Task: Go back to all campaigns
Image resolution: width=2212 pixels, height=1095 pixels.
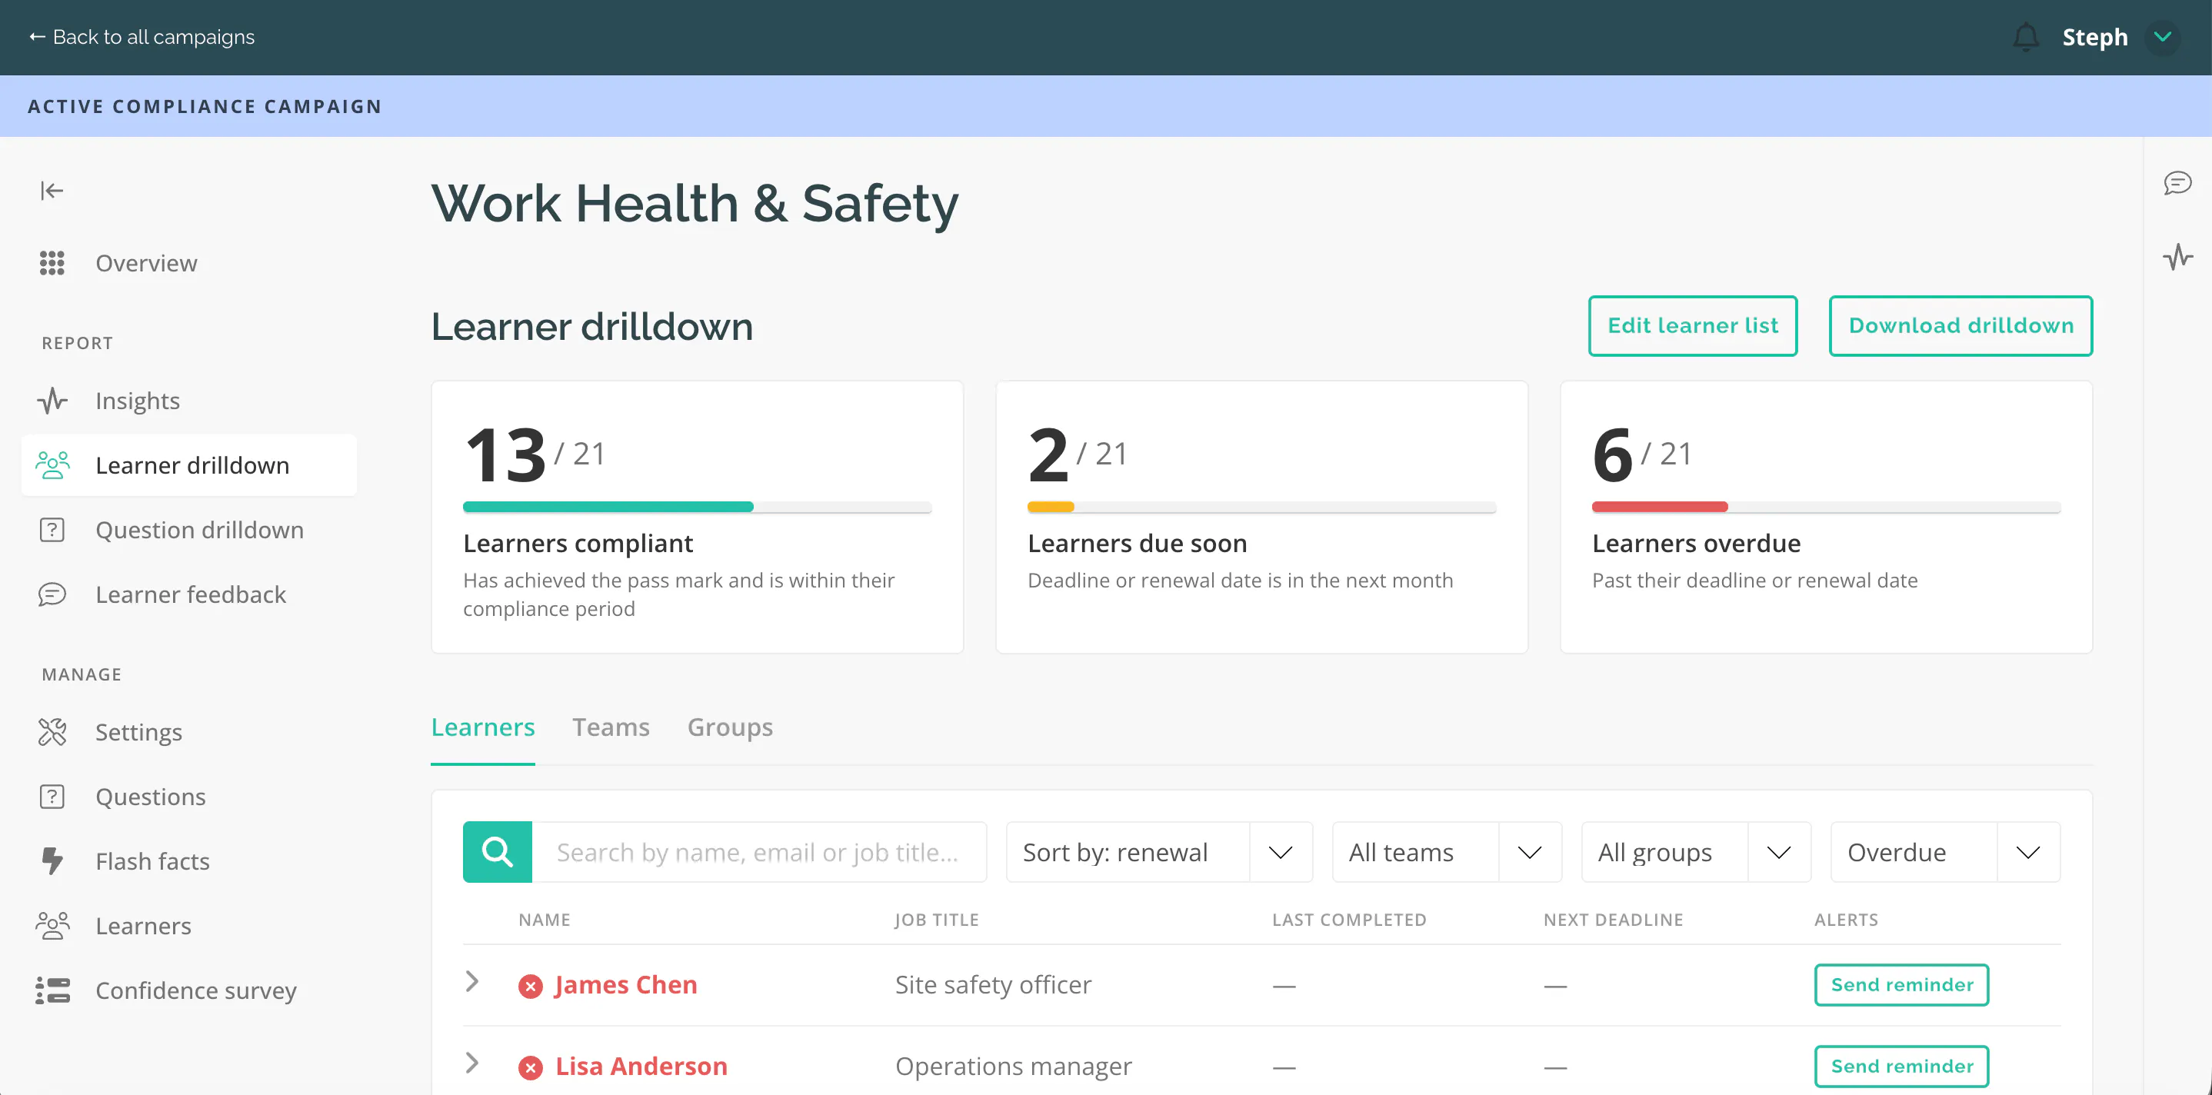Action: [x=142, y=37]
